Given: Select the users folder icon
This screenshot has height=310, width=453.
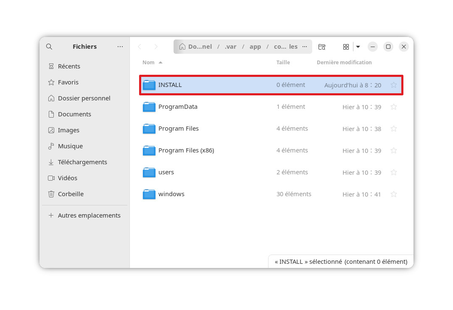Looking at the screenshot, I should pyautogui.click(x=149, y=173).
